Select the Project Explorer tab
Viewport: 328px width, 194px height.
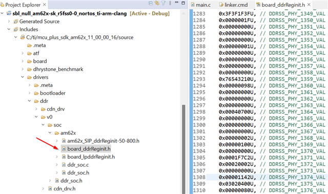point(23,5)
